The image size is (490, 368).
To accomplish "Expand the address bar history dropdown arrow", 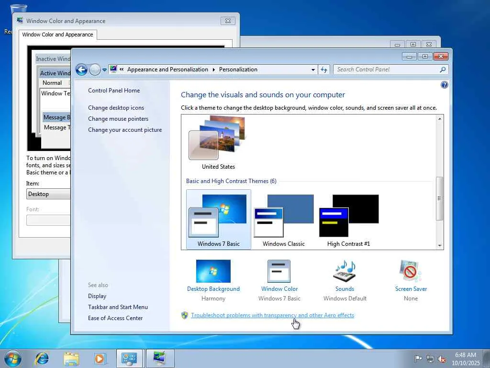I will coord(313,70).
